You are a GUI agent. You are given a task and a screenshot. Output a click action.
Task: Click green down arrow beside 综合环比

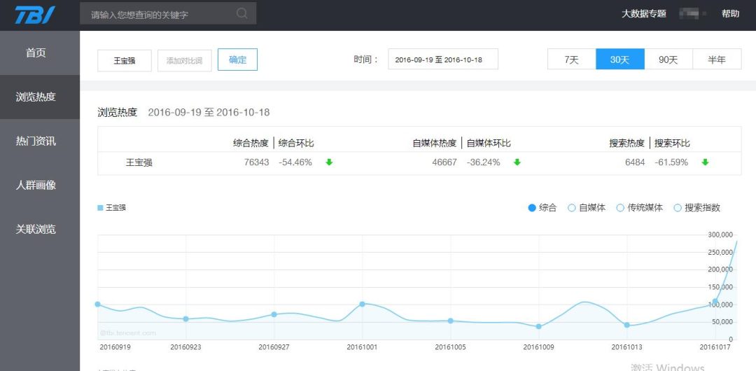(329, 162)
